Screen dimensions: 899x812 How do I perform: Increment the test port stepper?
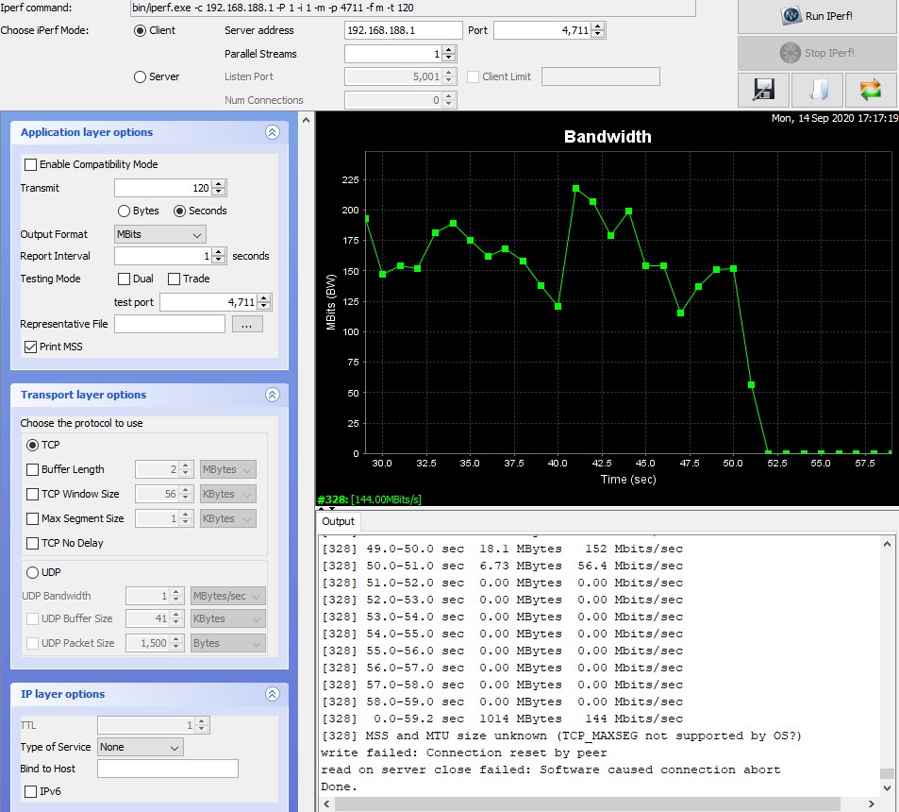264,298
